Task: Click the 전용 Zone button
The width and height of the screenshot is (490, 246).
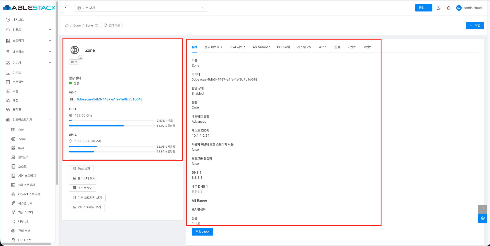Action: click(202, 232)
